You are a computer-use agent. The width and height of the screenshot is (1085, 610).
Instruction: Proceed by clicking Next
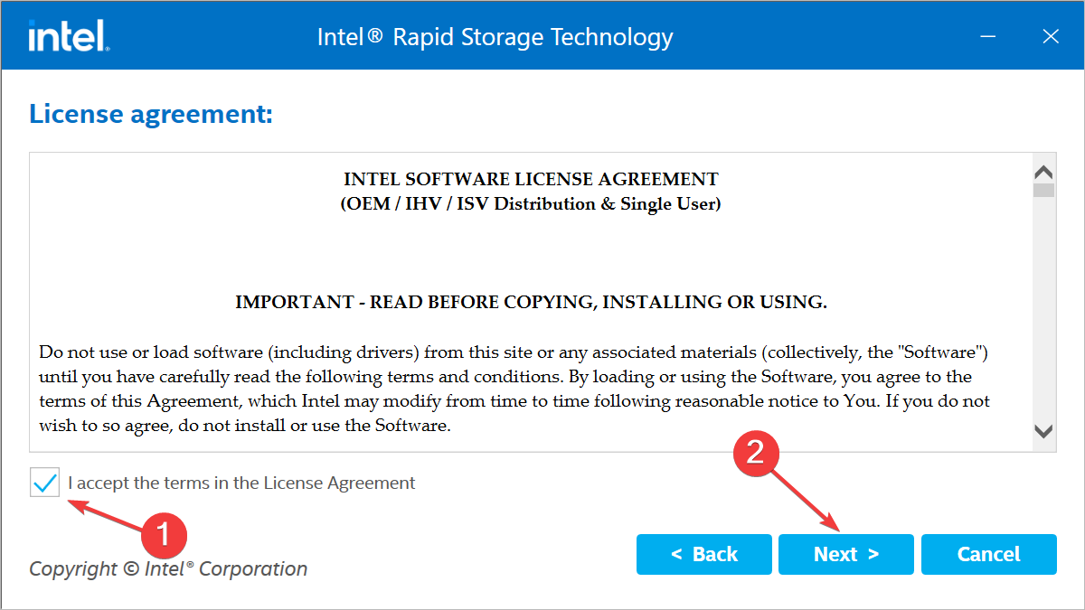(x=846, y=554)
